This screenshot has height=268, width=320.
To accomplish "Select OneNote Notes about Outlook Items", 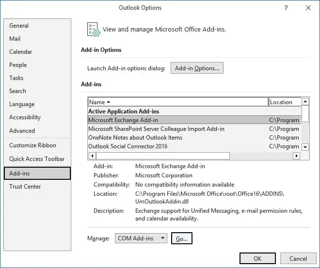I will [x=135, y=138].
